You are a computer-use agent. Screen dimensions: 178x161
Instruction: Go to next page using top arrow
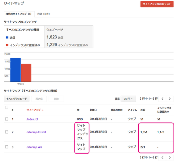click(170, 99)
